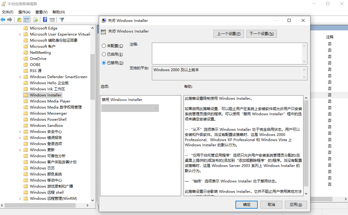Image resolution: width=348 pixels, height=215 pixels.
Task: Select the Windows Ink 工作区 tree item
Action: 47,89
